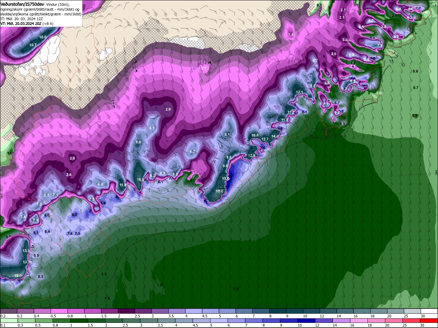Click the 5.5 precipitation value
This screenshot has width=438, height=328.
40,277
